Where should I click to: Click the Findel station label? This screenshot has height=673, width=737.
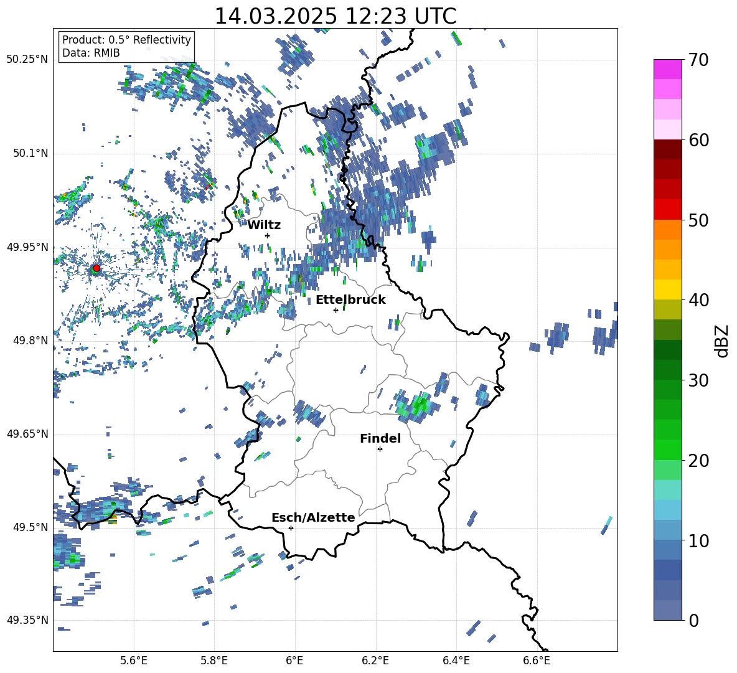pos(380,438)
